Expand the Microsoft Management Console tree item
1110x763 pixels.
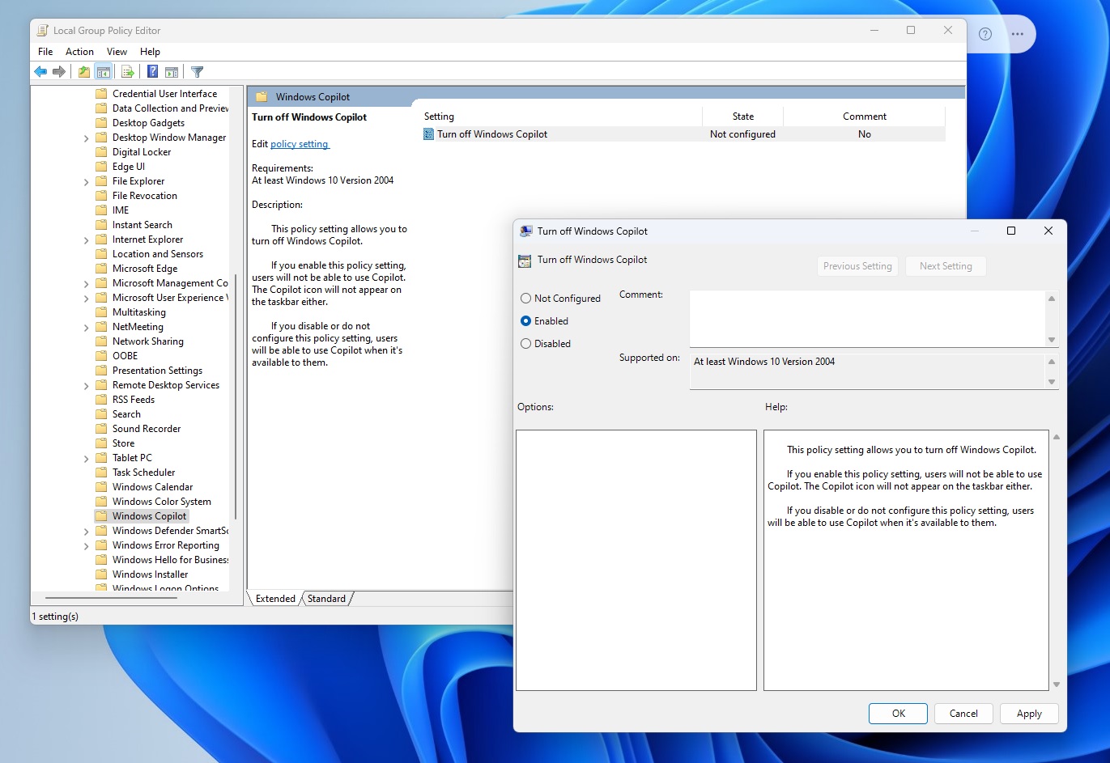click(86, 282)
